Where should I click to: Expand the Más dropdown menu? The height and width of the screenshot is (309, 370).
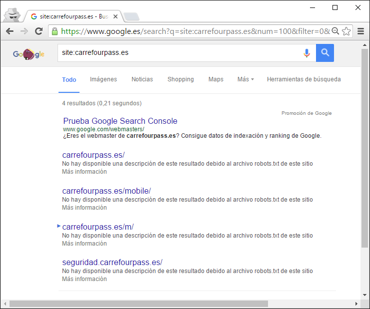click(x=245, y=79)
